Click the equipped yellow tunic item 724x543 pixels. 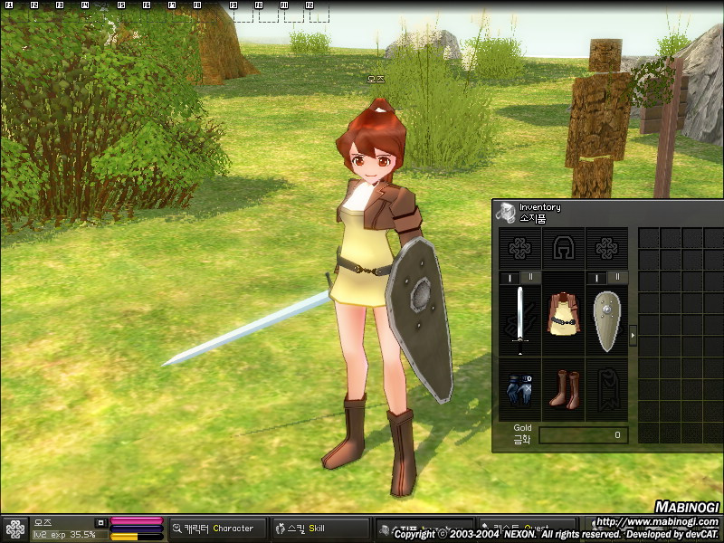pos(563,313)
